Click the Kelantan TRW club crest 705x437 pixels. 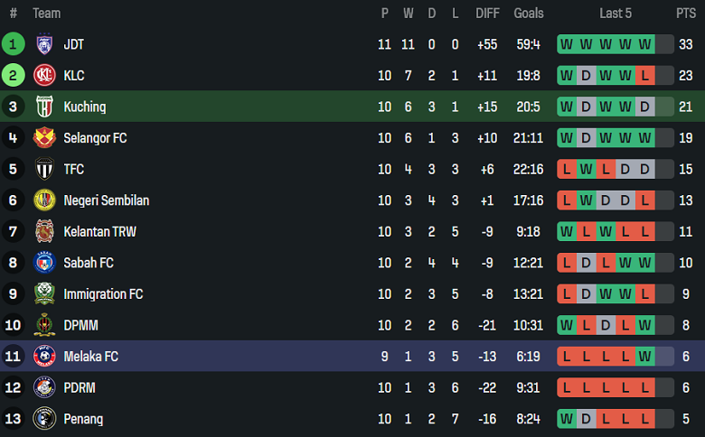pos(44,232)
